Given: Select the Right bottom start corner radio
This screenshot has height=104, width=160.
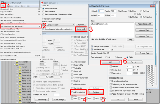Looking at the screenshot, I should click(x=141, y=17).
